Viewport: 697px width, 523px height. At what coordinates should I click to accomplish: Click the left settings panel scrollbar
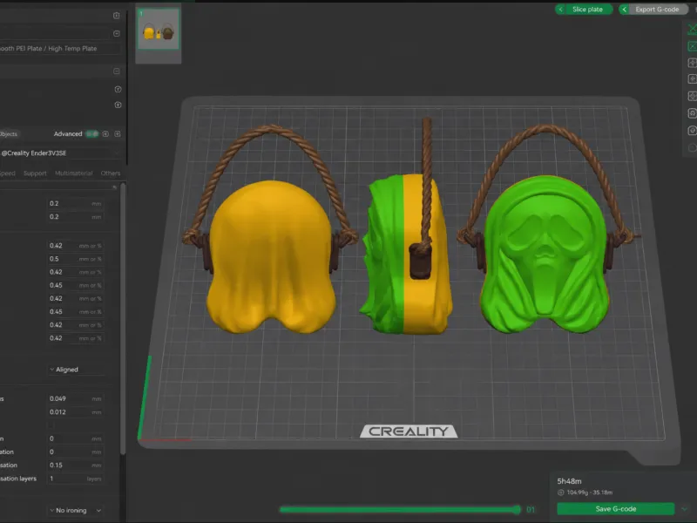[123, 318]
